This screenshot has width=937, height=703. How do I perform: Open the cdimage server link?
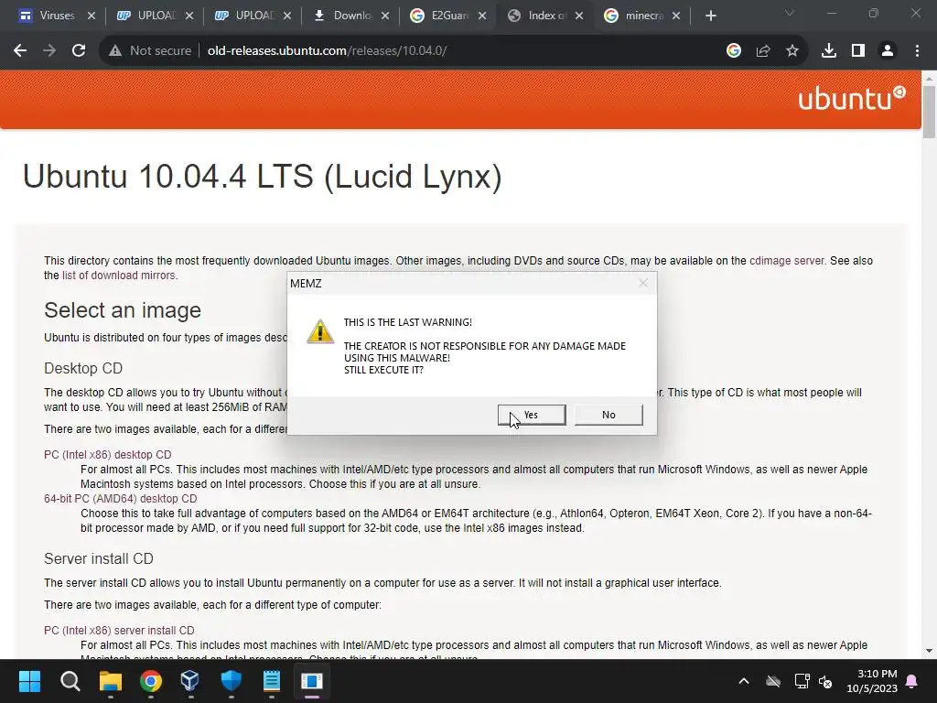pos(787,261)
